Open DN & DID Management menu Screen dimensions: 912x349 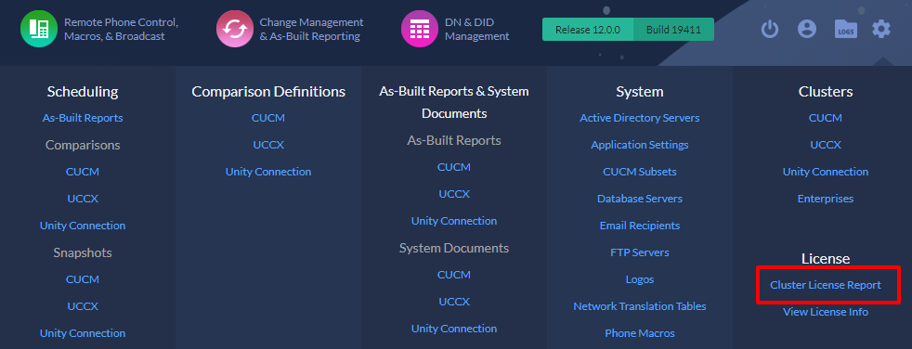[477, 29]
